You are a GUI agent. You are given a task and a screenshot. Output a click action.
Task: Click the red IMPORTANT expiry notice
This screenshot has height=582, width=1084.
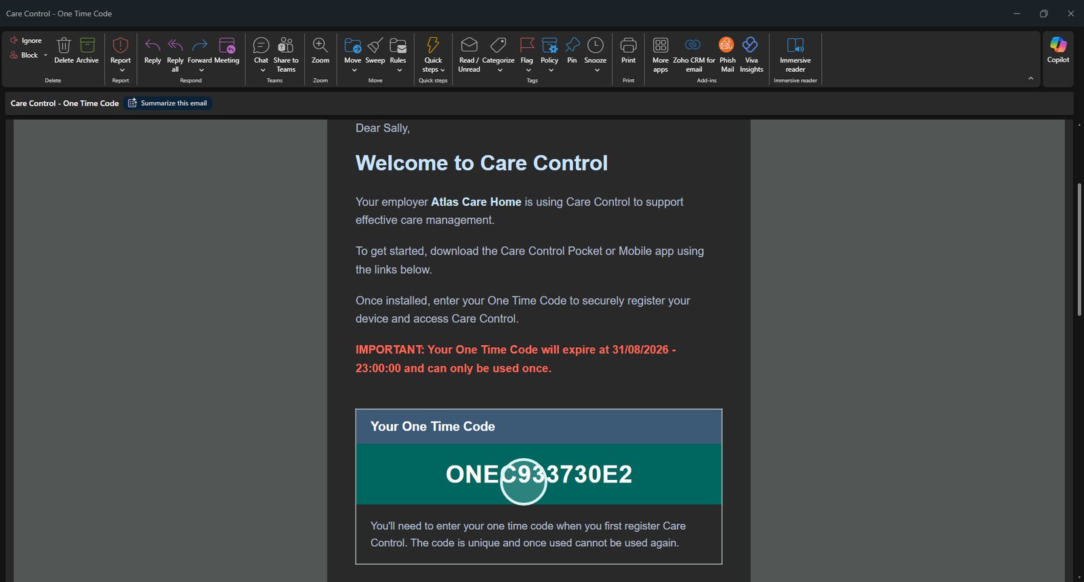click(516, 359)
